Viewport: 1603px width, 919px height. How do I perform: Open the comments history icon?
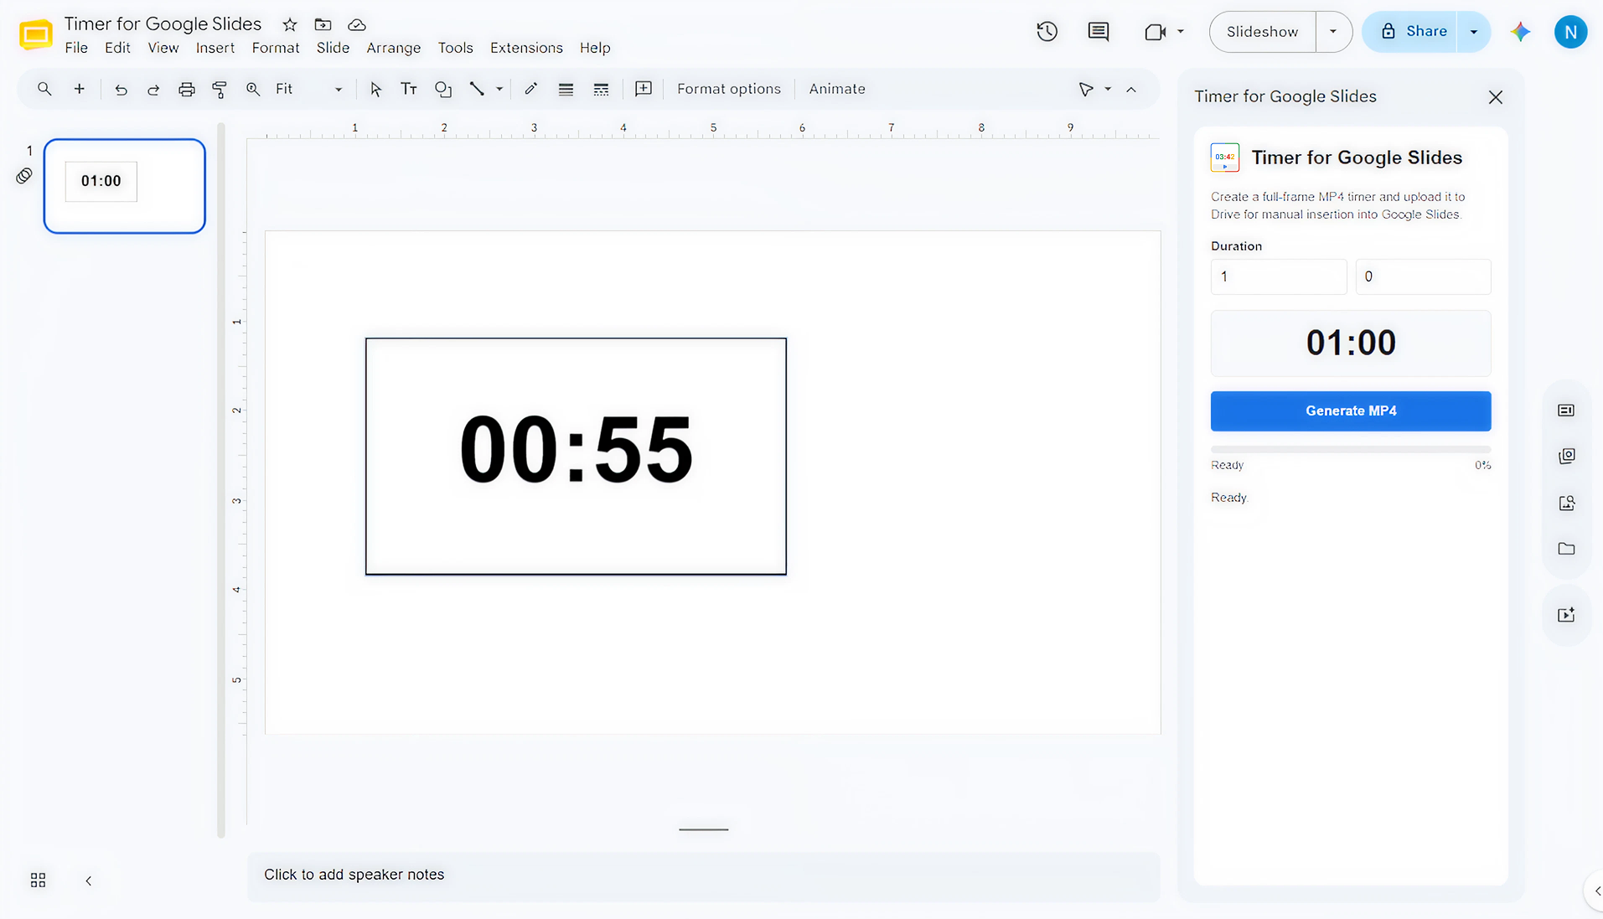click(x=1098, y=32)
